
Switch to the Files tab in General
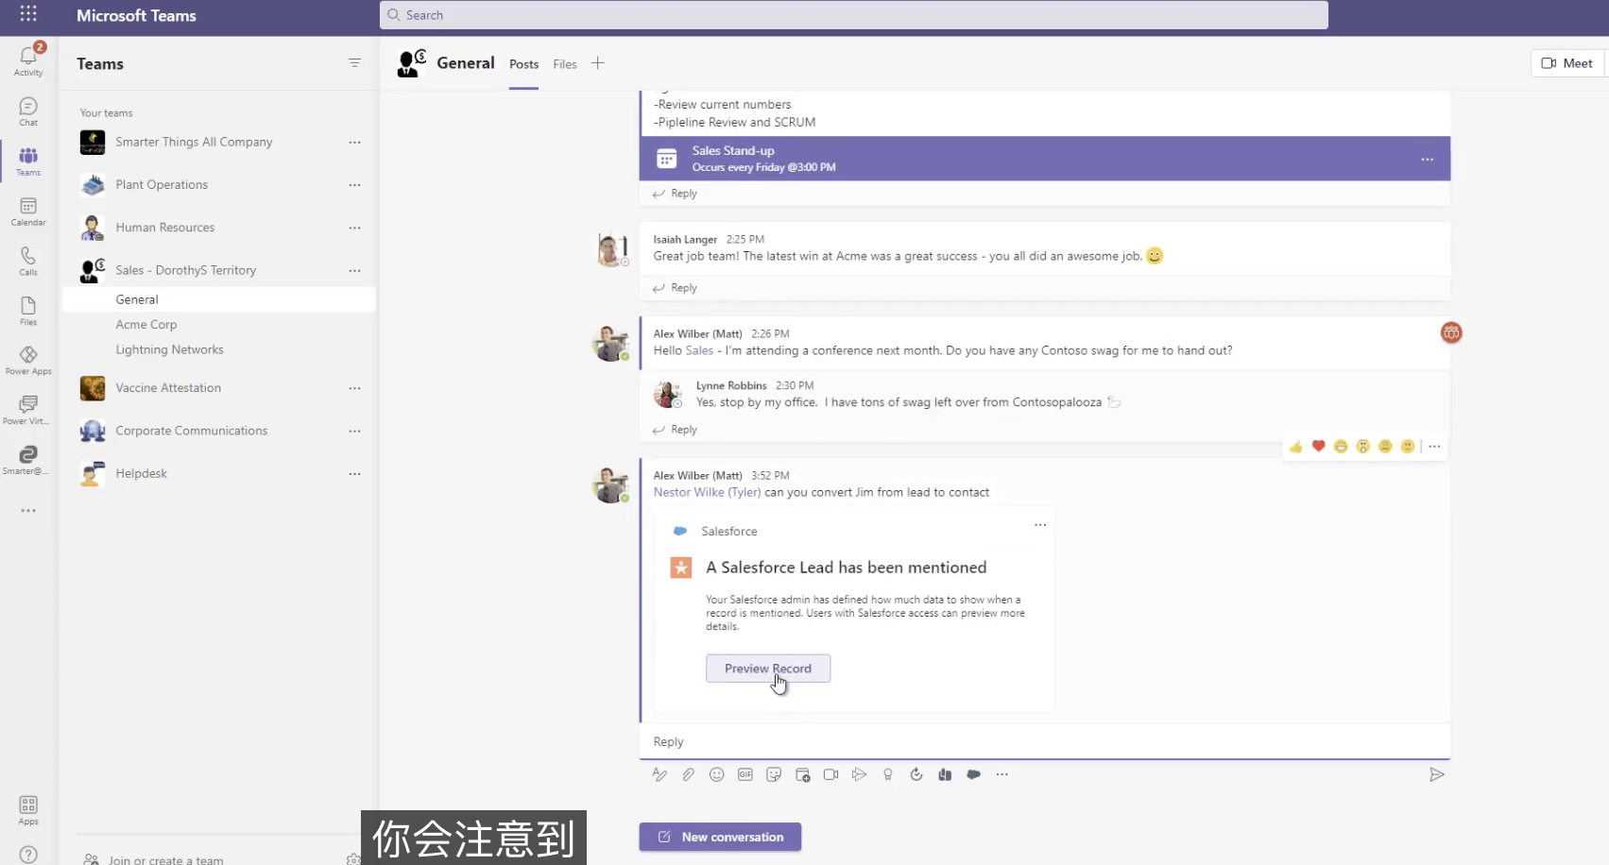(565, 64)
